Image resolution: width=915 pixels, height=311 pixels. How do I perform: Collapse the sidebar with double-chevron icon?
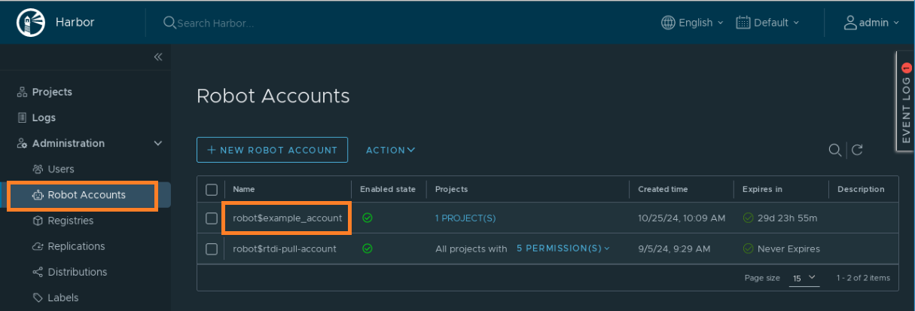point(158,57)
